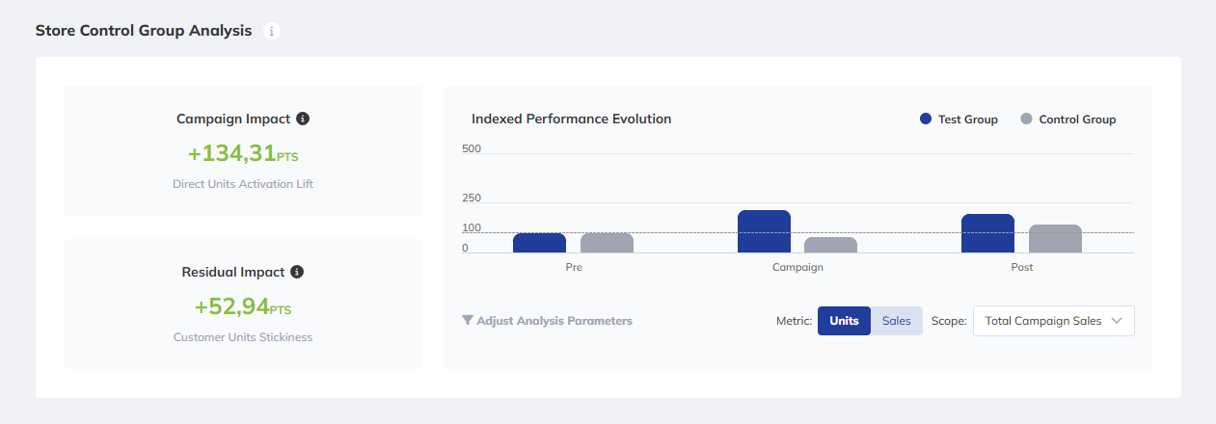Image resolution: width=1216 pixels, height=424 pixels.
Task: Select the Post period blue test bar
Action: pos(987,234)
